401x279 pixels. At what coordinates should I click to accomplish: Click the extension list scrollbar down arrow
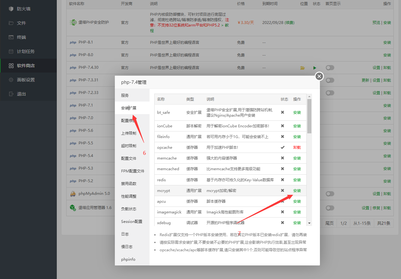309,223
